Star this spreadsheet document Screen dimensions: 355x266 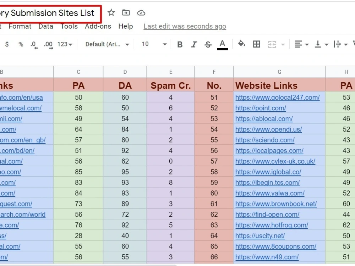pyautogui.click(x=111, y=13)
